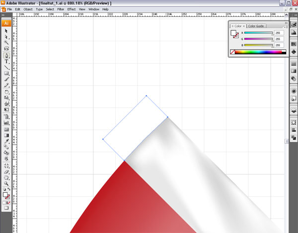Screen dimensions: 298x233
Task: Select the Pencil tool
Action: coord(6,85)
